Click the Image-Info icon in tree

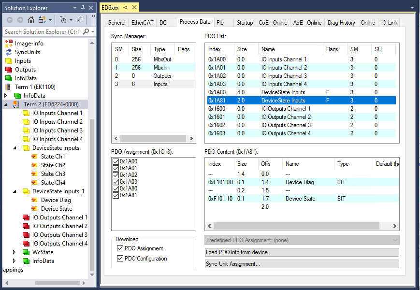(9, 43)
